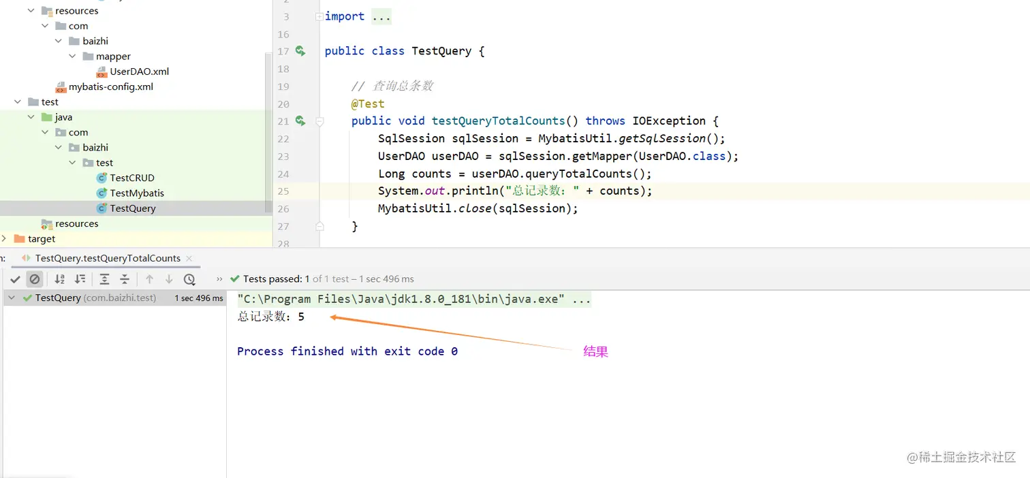Fold the testQueryTotalCounts method body
1030x478 pixels.
click(x=319, y=121)
